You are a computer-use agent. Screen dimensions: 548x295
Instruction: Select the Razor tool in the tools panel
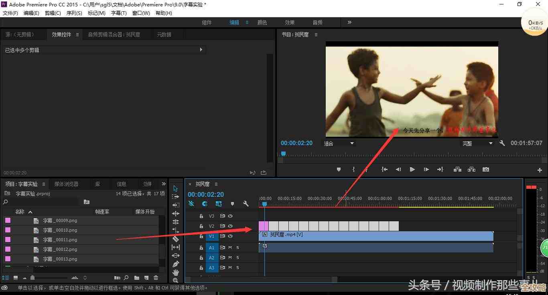pos(176,239)
